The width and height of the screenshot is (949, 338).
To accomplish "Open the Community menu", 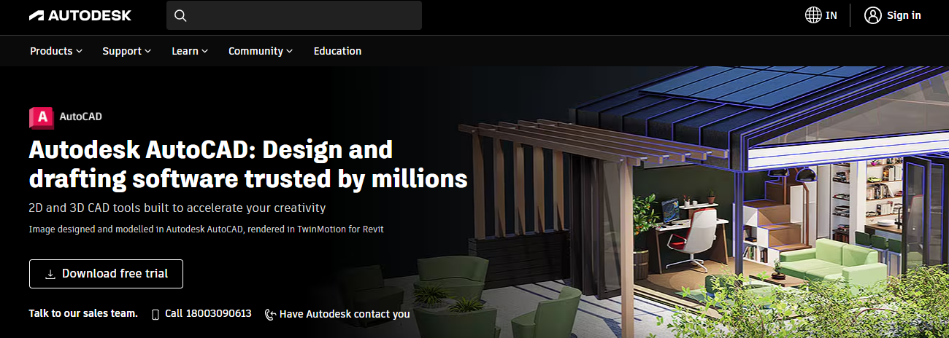I will [261, 51].
